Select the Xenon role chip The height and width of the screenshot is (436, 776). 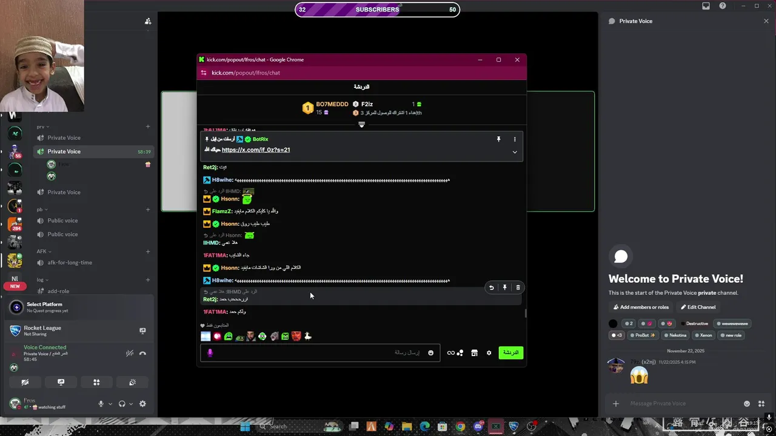click(703, 335)
